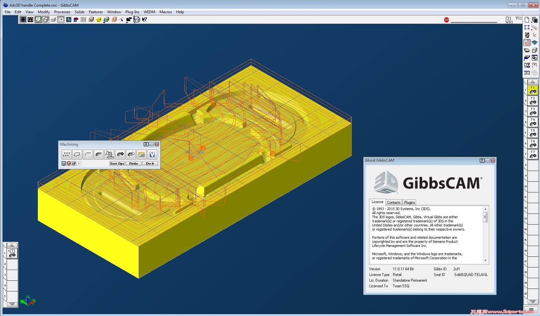
Task: Open the Solid Modeling cube icon
Action: 535,50
